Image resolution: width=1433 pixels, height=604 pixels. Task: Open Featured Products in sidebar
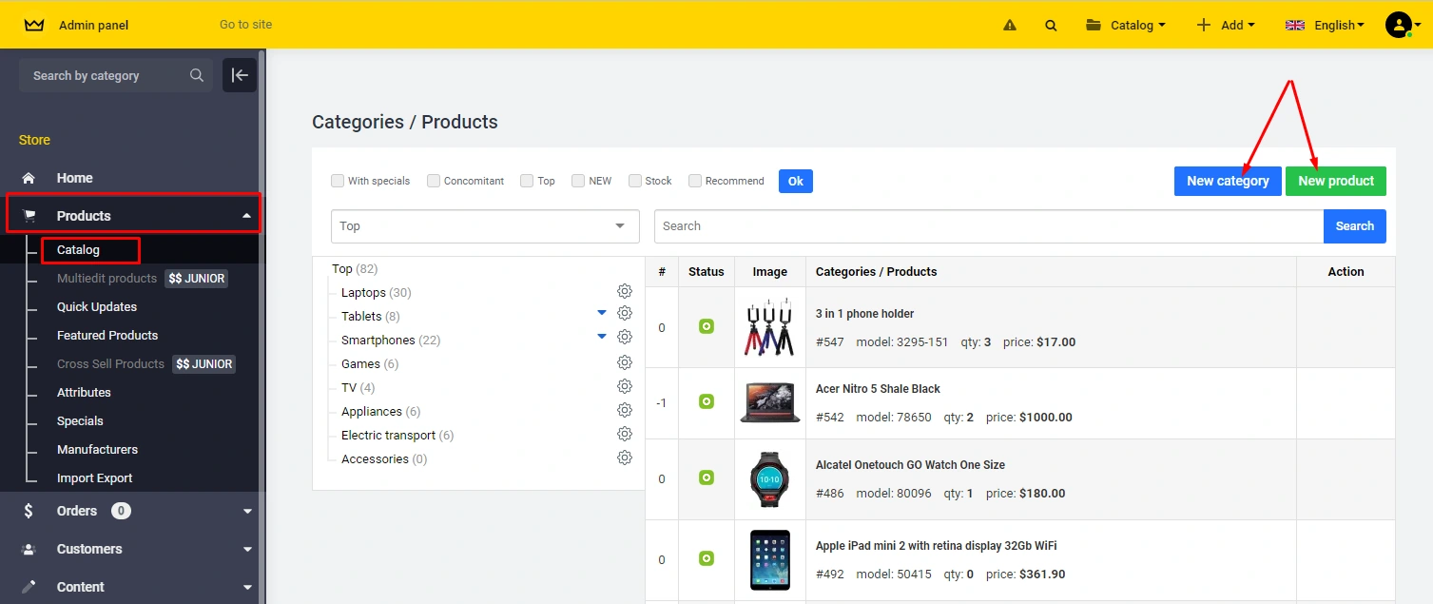pos(107,335)
